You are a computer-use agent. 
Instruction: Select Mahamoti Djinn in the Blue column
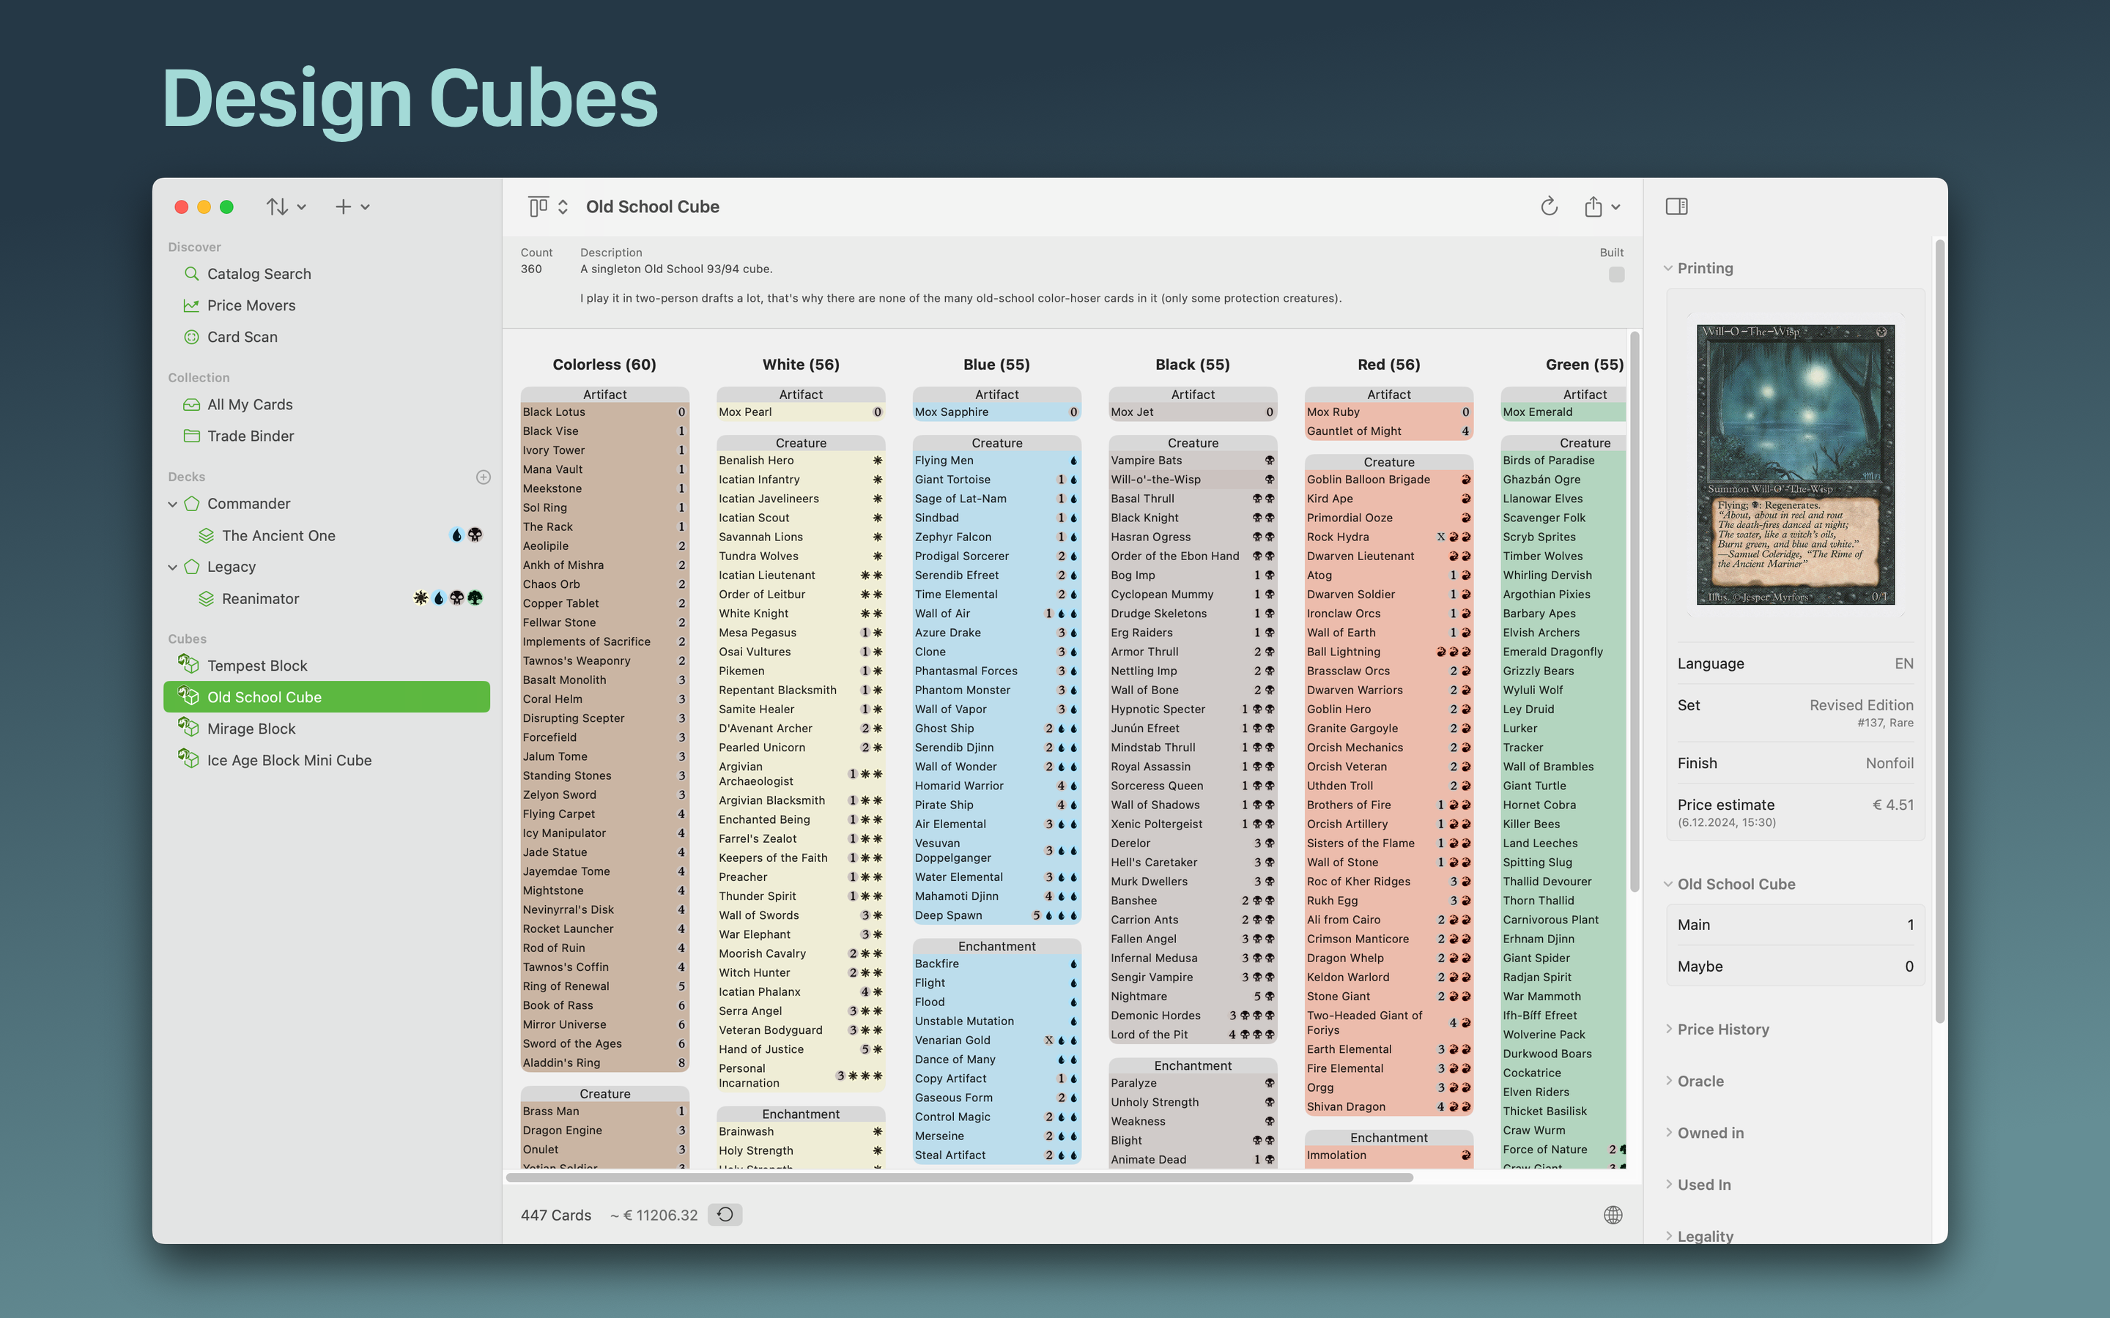(996, 896)
